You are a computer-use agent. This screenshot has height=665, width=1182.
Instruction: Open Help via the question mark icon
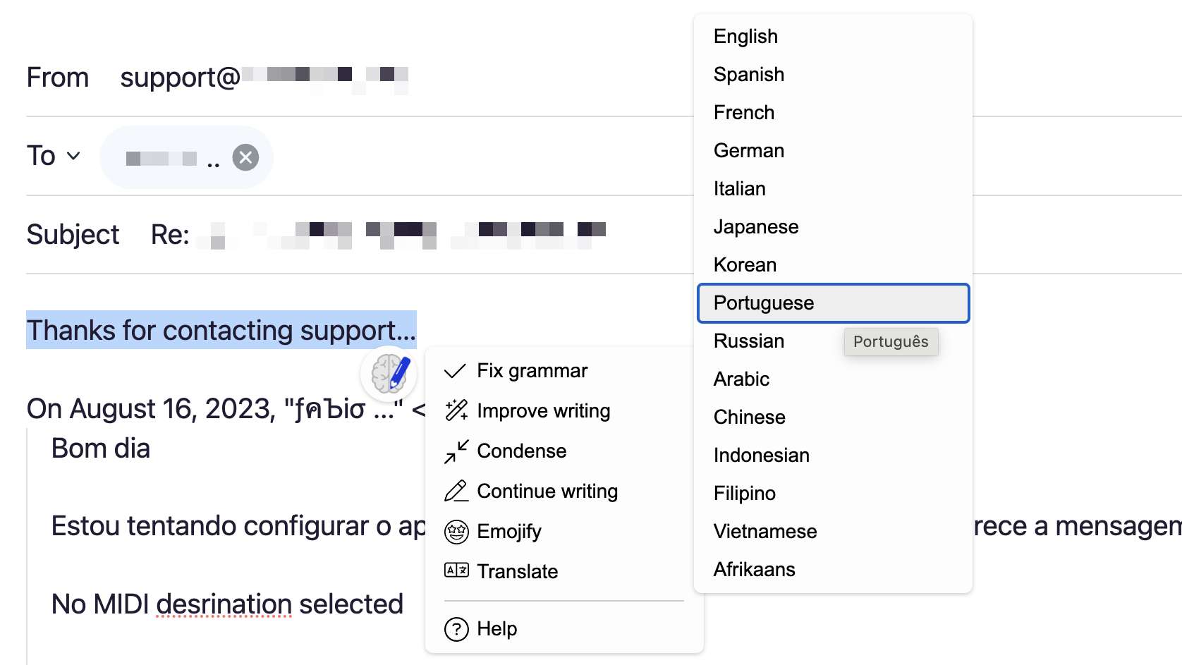[x=455, y=628]
